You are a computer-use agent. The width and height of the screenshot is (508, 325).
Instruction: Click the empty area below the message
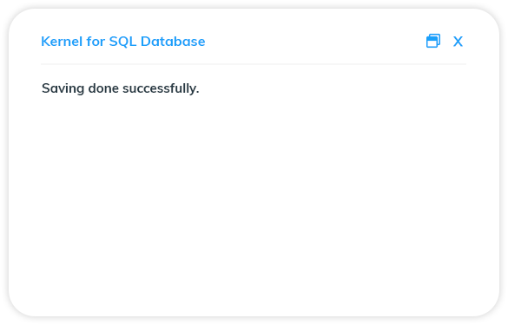(254, 200)
